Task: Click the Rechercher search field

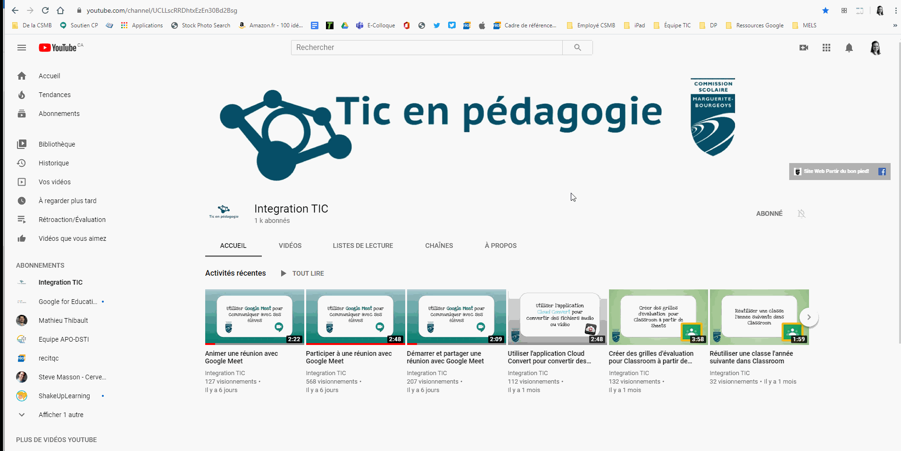Action: pos(426,48)
